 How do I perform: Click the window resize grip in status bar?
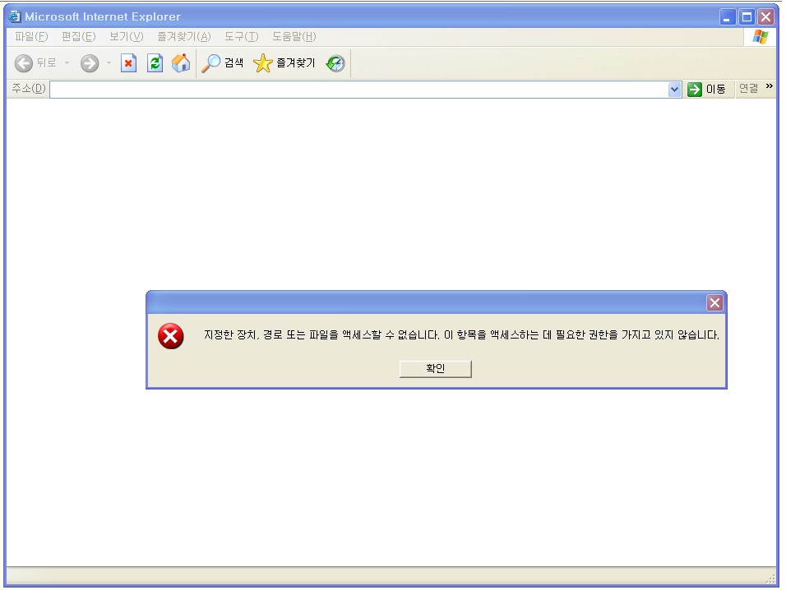(x=770, y=579)
